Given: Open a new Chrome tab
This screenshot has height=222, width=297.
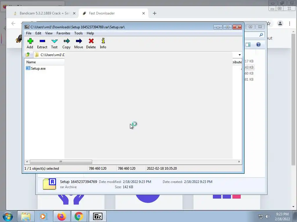Looking at the screenshot, I should (155, 13).
